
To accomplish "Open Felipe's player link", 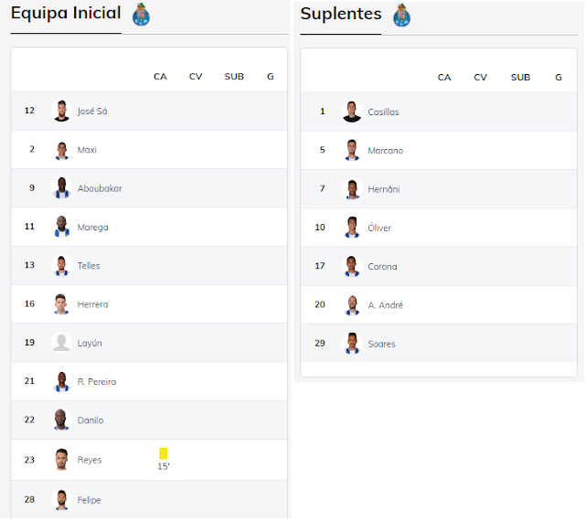I will (90, 500).
